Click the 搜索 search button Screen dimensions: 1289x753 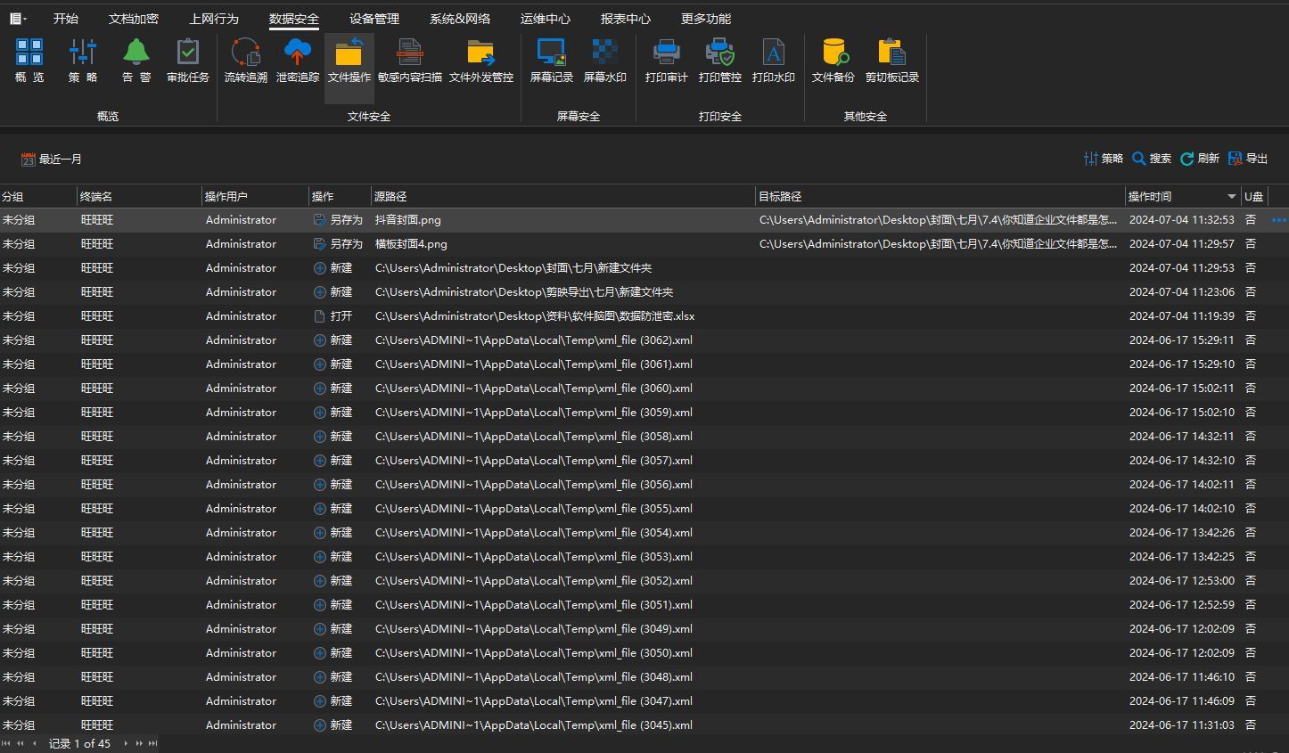click(x=1152, y=159)
